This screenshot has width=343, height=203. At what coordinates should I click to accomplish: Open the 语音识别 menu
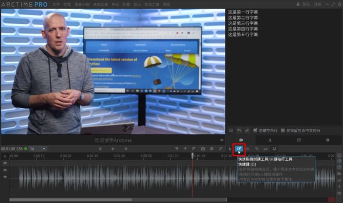click(x=82, y=4)
